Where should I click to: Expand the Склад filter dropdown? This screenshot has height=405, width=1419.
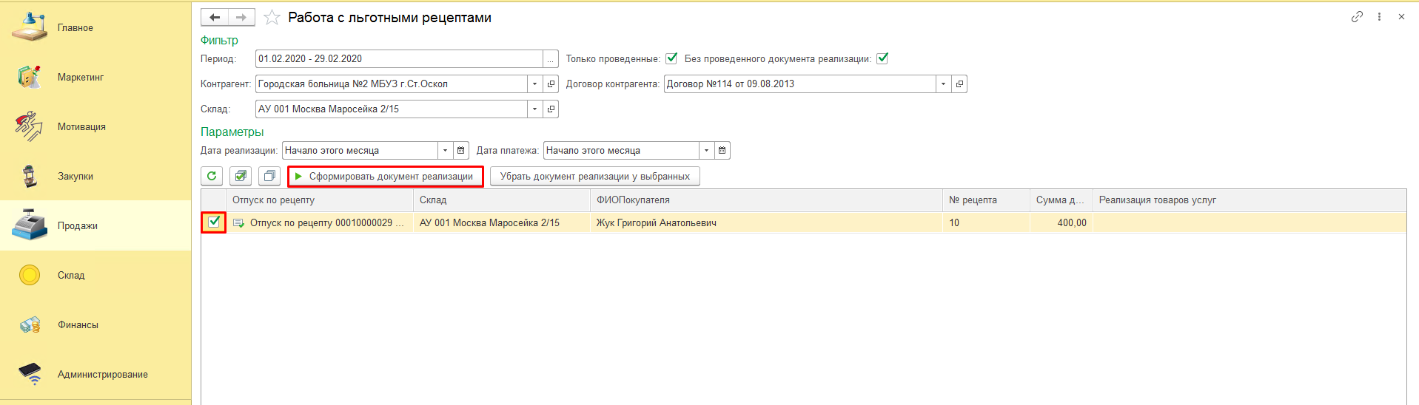coord(534,109)
